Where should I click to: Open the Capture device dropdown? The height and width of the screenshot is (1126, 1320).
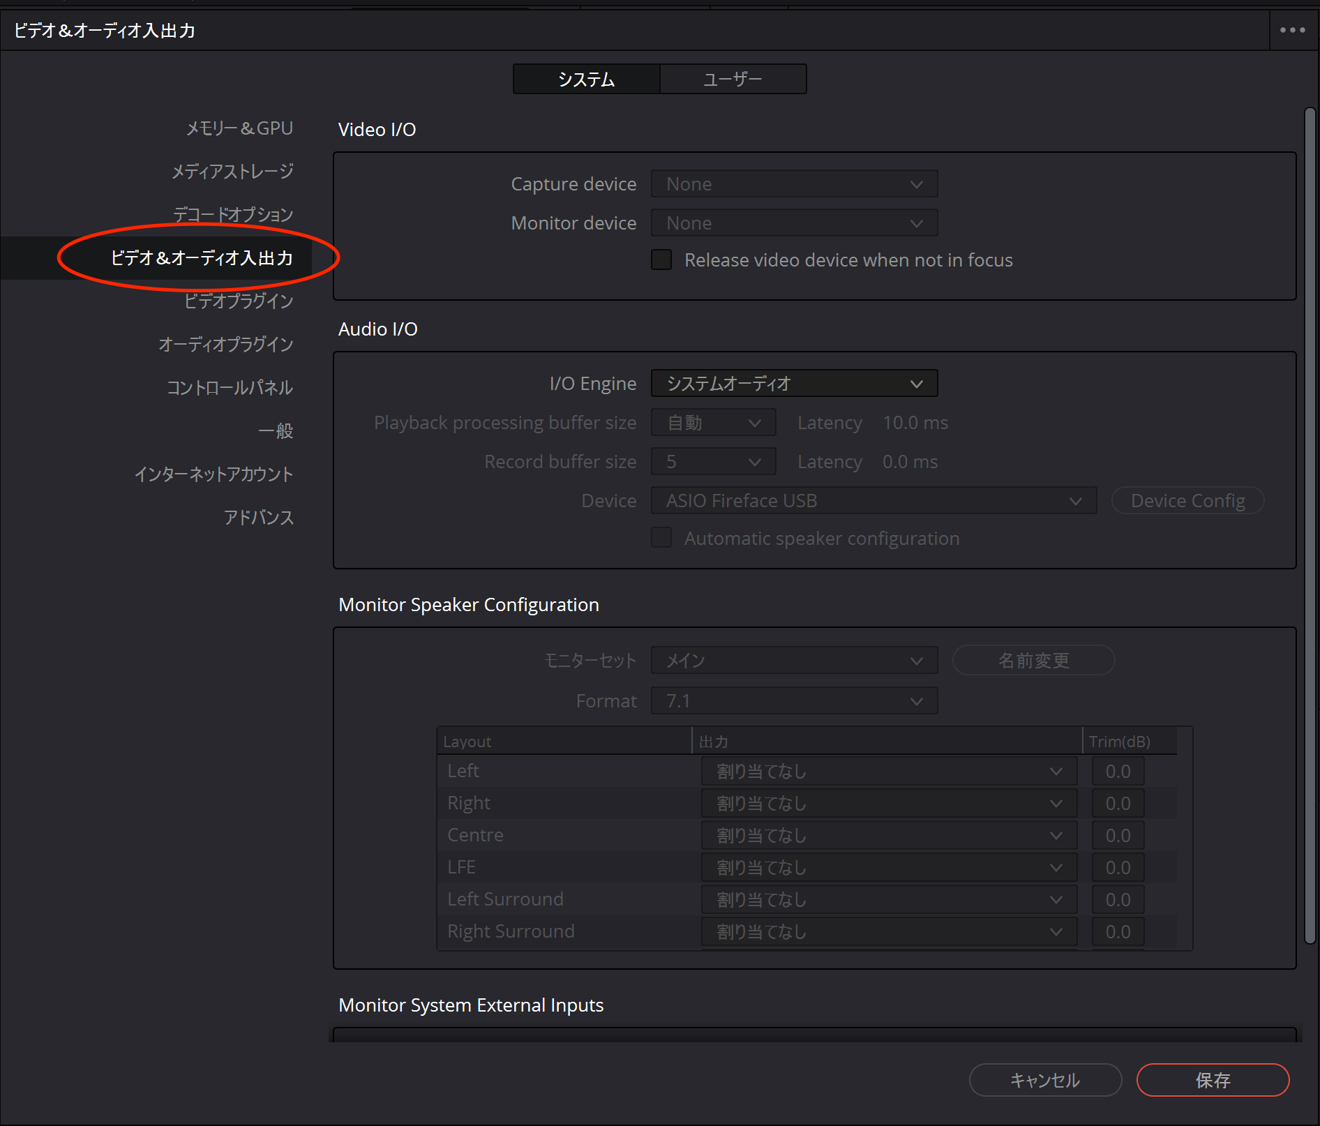(x=794, y=184)
